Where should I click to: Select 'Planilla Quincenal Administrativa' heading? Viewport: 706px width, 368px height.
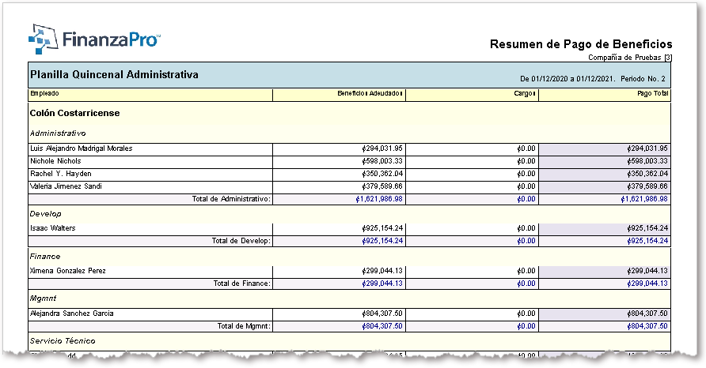click(x=114, y=74)
